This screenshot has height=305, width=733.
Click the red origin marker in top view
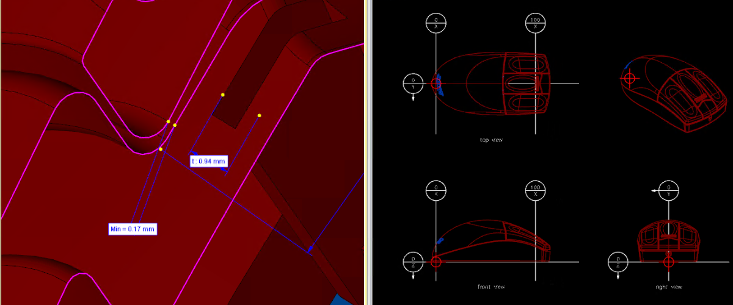point(436,83)
